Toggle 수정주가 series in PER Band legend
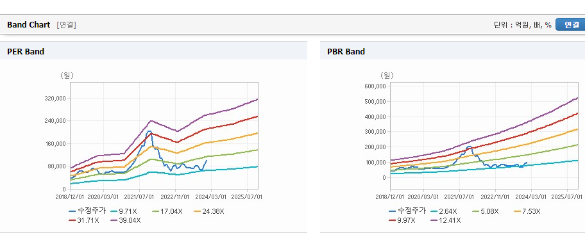Viewport: 585px width, 233px height. 87,211
